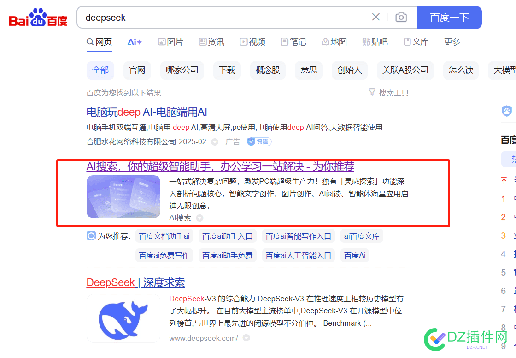Open suggestion 百度ai助手免费
This screenshot has height=358, width=516.
[228, 255]
